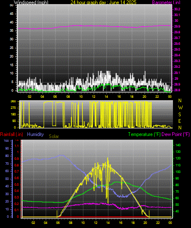Click hour 22 on wind graph axis
This screenshot has height=228, width=191.
(157, 97)
